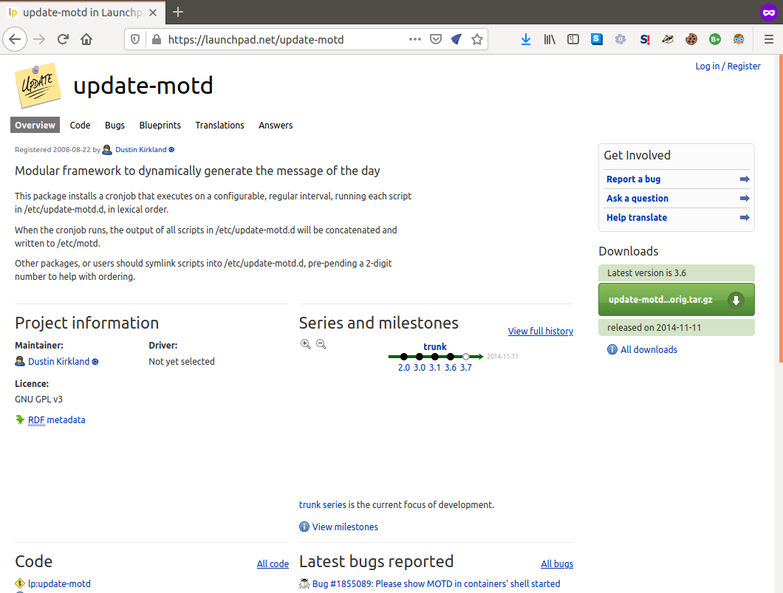
Task: Download update-motd orig.tar.gz file
Action: (x=676, y=300)
